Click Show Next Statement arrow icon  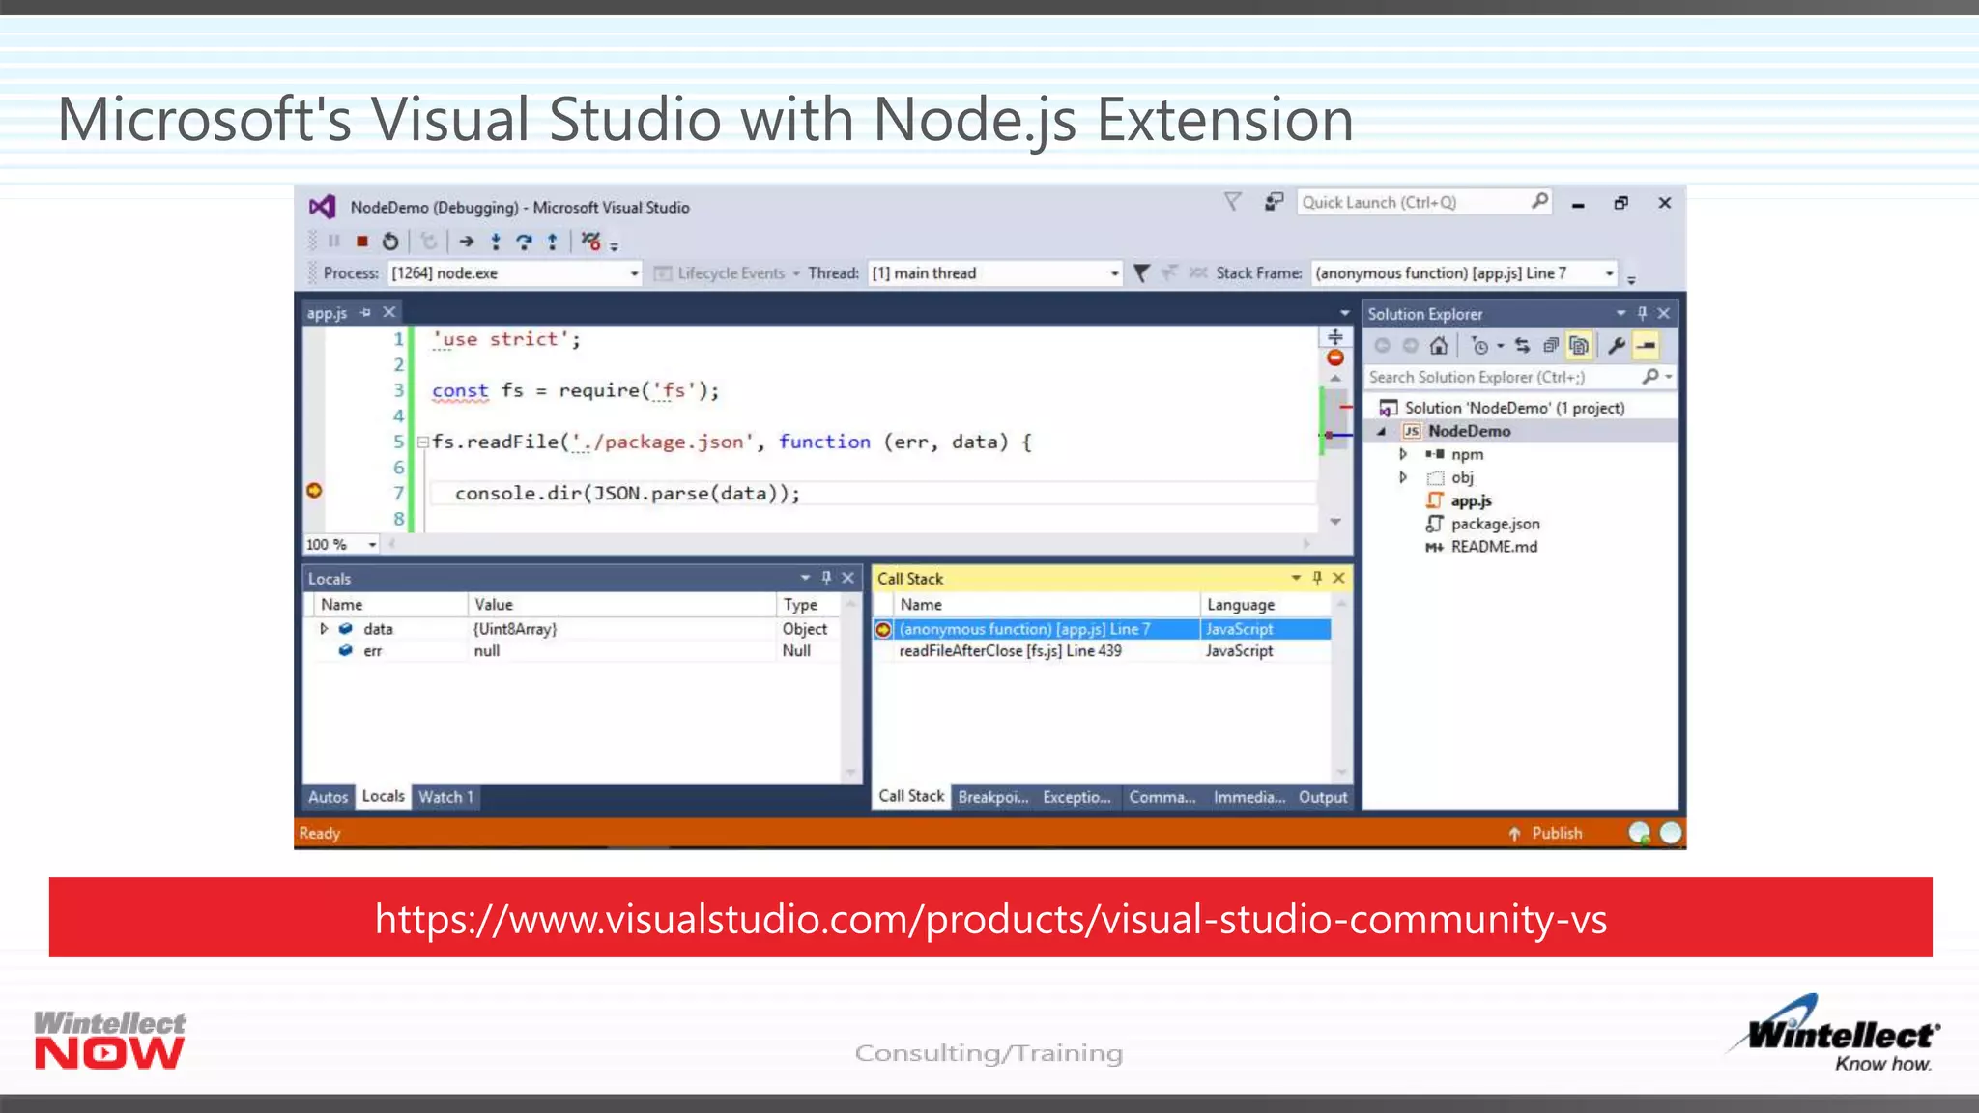(x=467, y=242)
